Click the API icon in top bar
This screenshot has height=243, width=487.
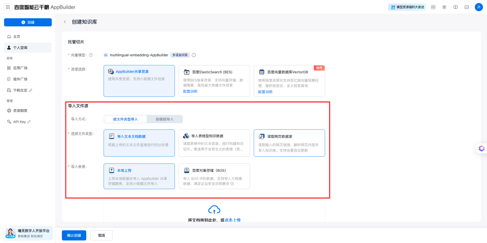pyautogui.click(x=433, y=7)
